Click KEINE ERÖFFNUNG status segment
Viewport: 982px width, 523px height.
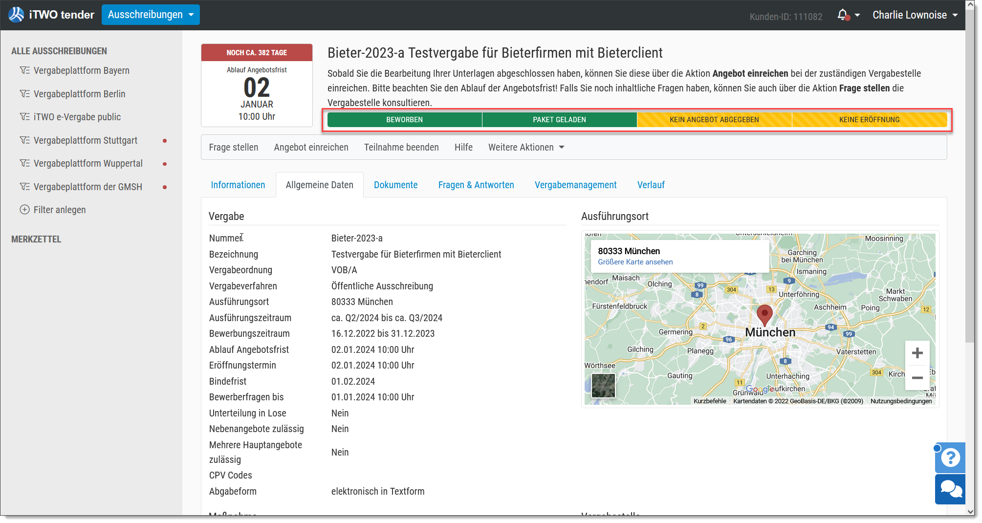tap(869, 120)
